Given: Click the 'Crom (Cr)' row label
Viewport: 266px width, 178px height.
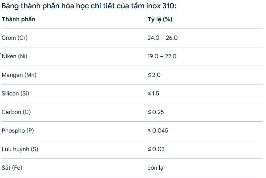Looking at the screenshot, I should point(15,38).
